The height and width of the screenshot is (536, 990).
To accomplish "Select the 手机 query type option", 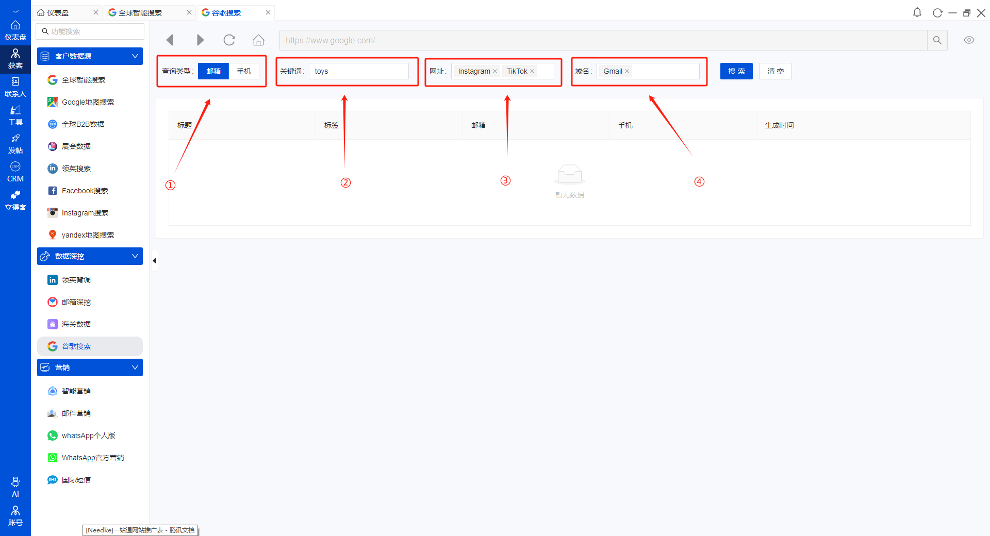I will 244,71.
